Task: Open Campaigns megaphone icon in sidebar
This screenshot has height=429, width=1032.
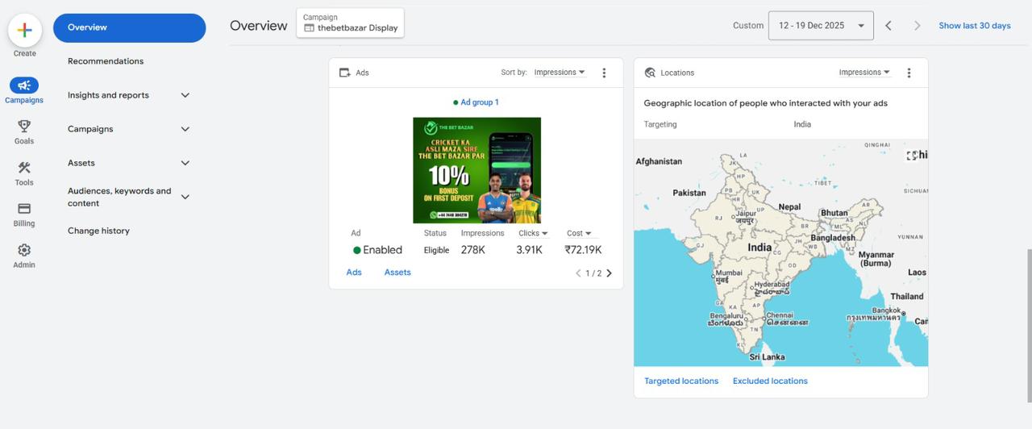Action: pyautogui.click(x=24, y=85)
